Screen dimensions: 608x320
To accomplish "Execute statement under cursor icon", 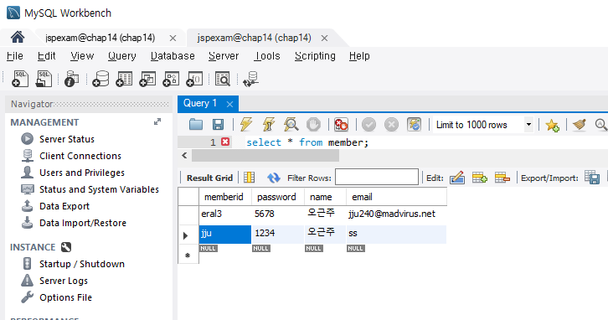I will point(268,125).
